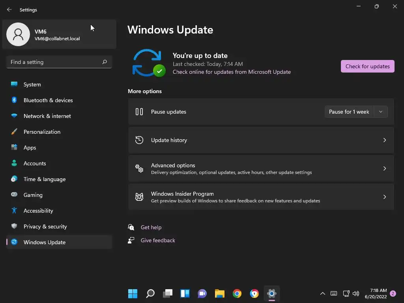Click the Update history clock icon
Viewport: 404px width, 303px height.
click(139, 140)
